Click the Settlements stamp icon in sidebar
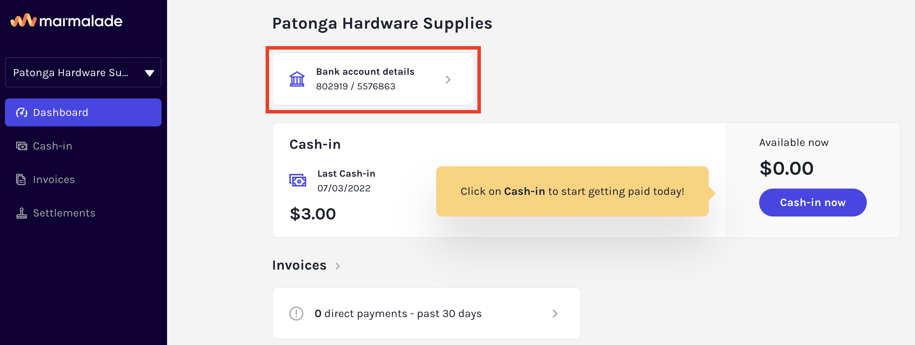The height and width of the screenshot is (345, 915). click(x=21, y=213)
